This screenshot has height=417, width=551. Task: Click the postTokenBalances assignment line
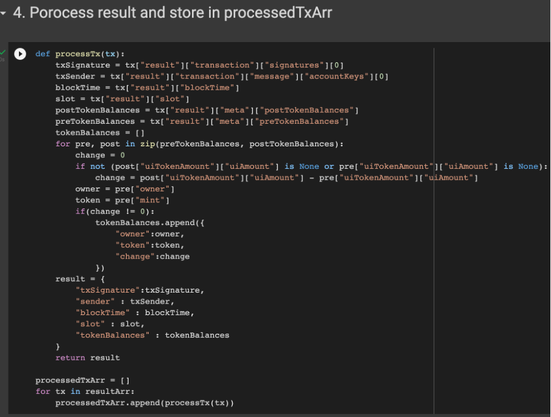207,110
